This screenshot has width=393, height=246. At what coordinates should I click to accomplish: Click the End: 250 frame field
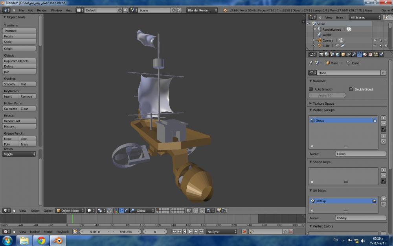click(126, 232)
